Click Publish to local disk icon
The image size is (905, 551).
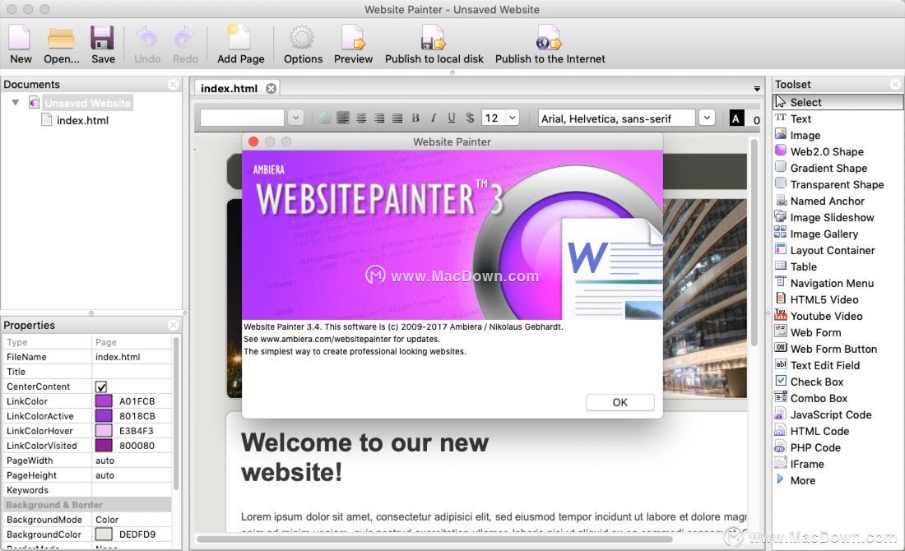pyautogui.click(x=434, y=38)
